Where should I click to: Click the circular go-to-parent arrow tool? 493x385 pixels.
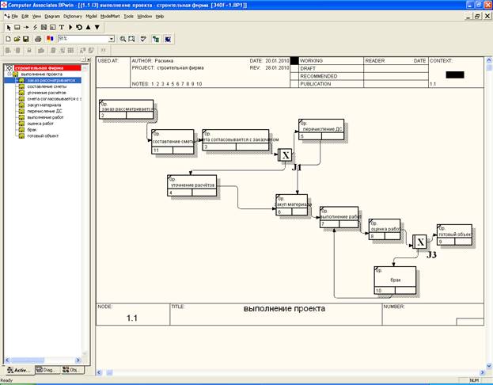pos(79,28)
